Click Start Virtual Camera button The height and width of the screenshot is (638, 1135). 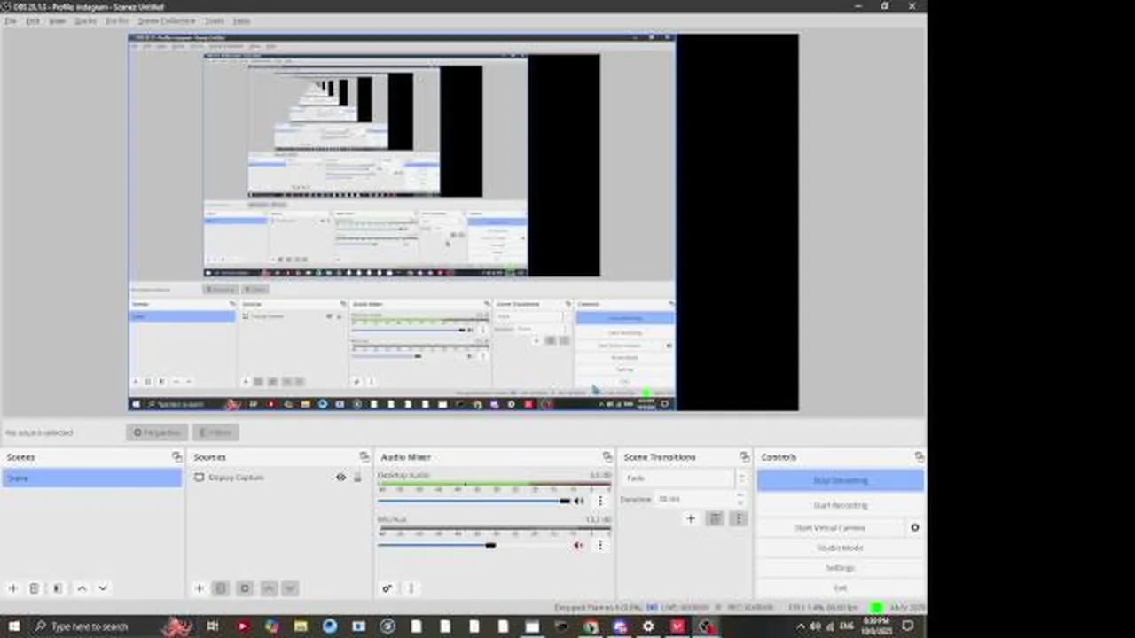point(830,527)
